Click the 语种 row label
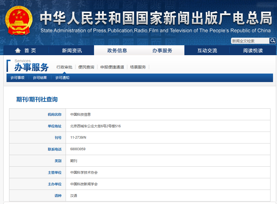The image size is (277, 204). coord(58,196)
